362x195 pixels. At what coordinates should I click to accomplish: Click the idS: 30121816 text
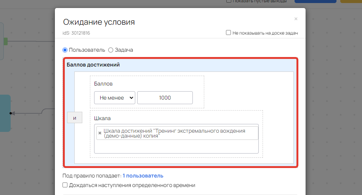(76, 33)
